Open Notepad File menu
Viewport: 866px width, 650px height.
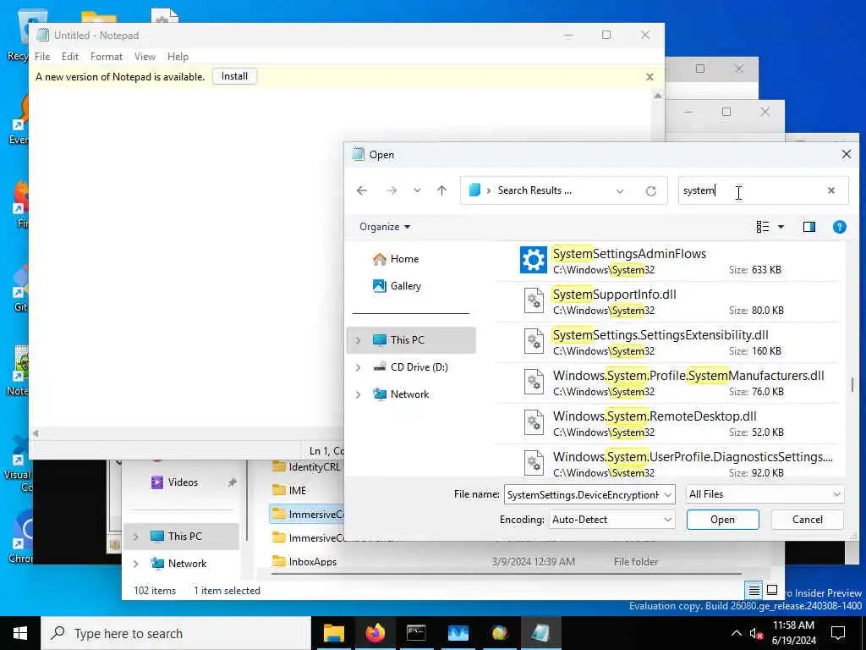click(42, 57)
